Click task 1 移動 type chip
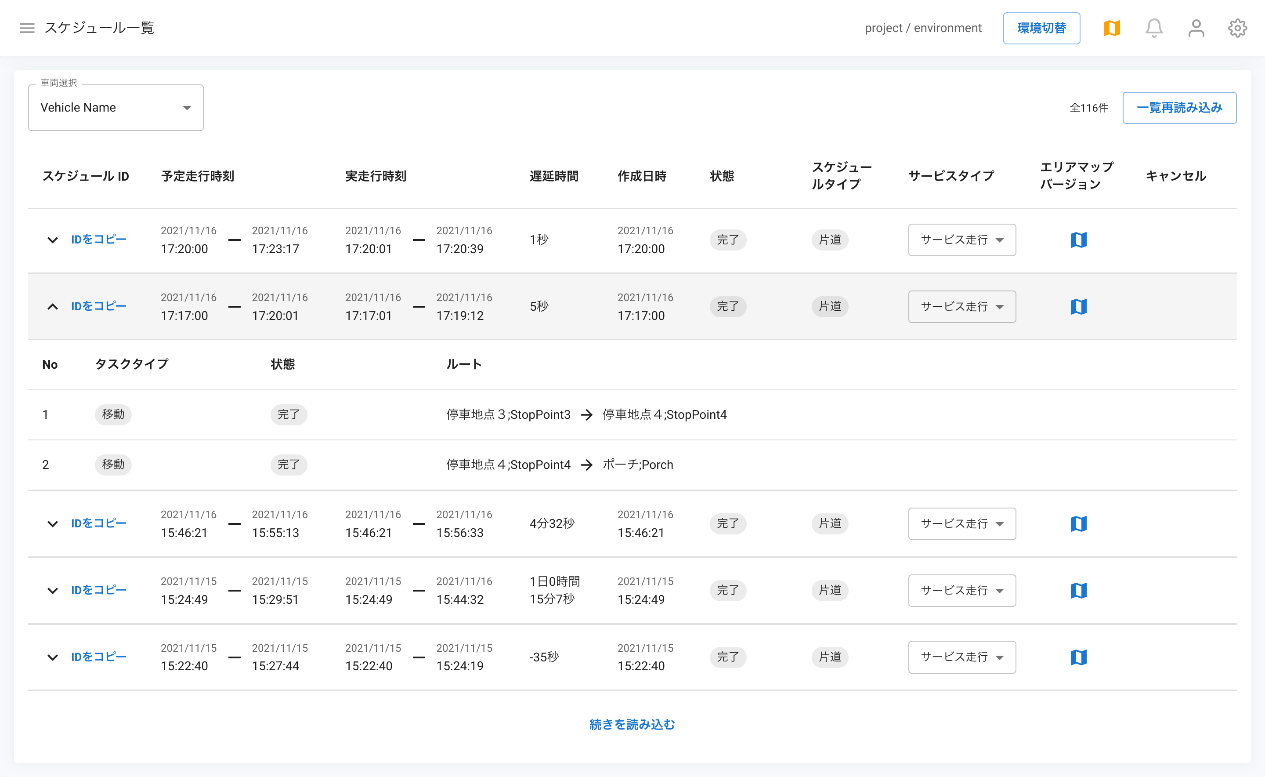The width and height of the screenshot is (1265, 777). [113, 414]
